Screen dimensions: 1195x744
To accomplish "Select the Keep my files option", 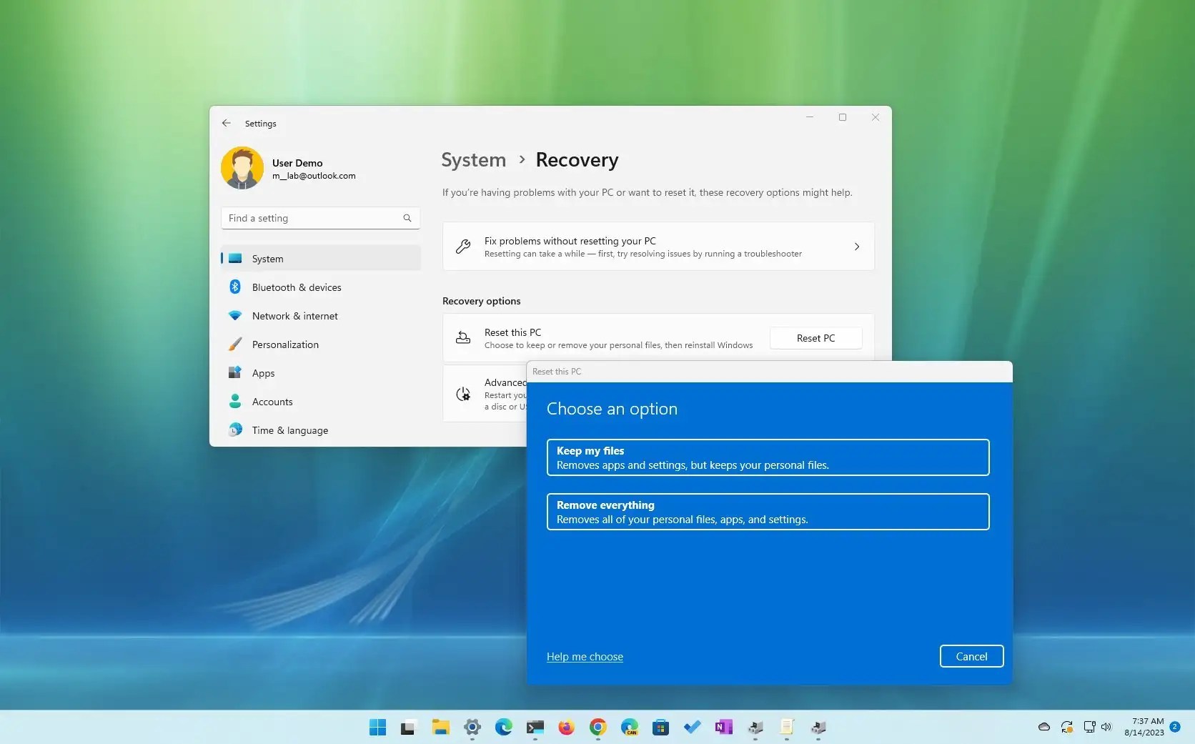I will point(768,457).
